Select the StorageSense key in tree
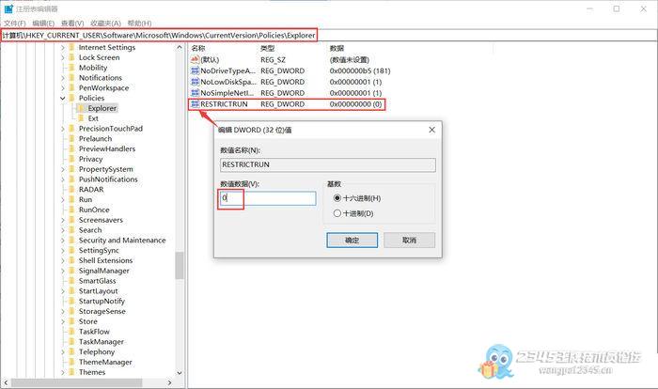Viewport: 658px width, 389px height. [102, 311]
